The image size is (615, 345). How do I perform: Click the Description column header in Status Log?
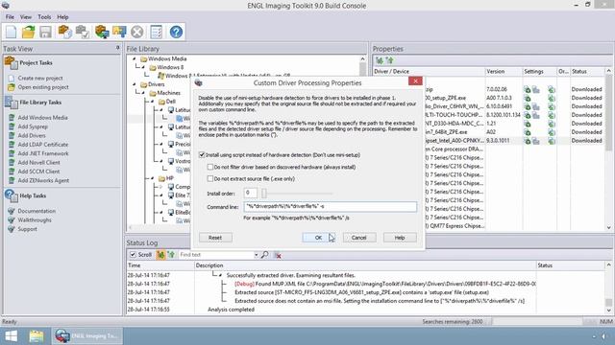(365, 265)
